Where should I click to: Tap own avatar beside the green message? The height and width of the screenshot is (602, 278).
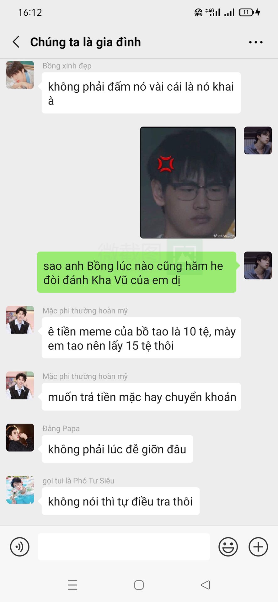(258, 265)
